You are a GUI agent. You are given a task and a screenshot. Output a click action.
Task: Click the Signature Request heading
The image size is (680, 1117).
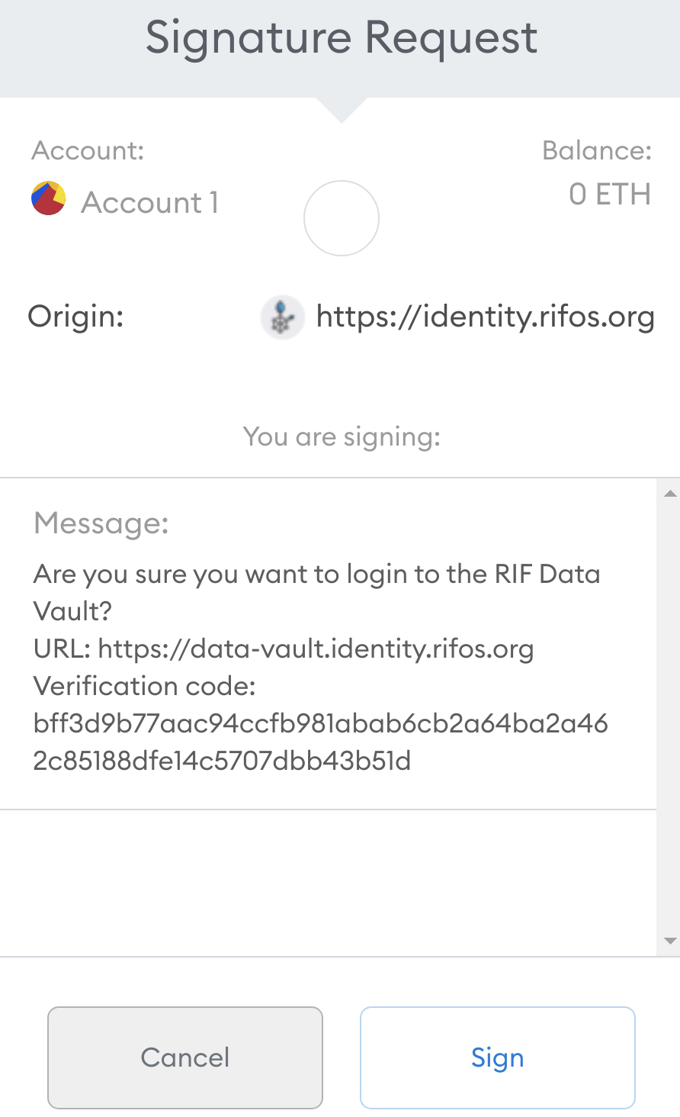pos(342,38)
